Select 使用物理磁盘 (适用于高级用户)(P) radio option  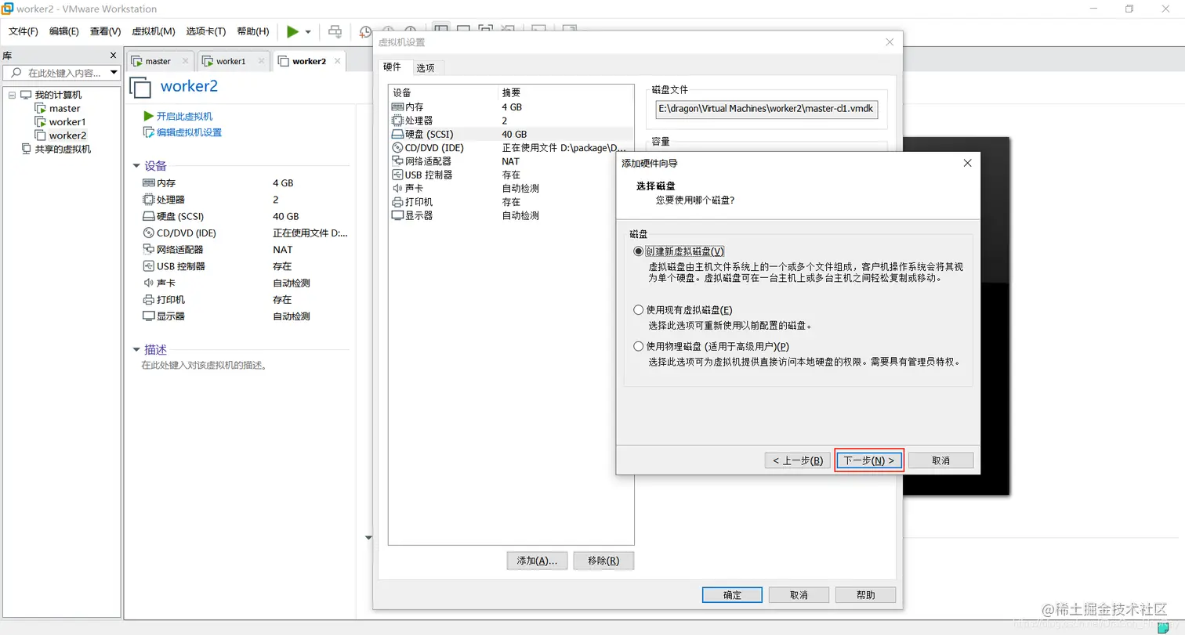pos(638,346)
